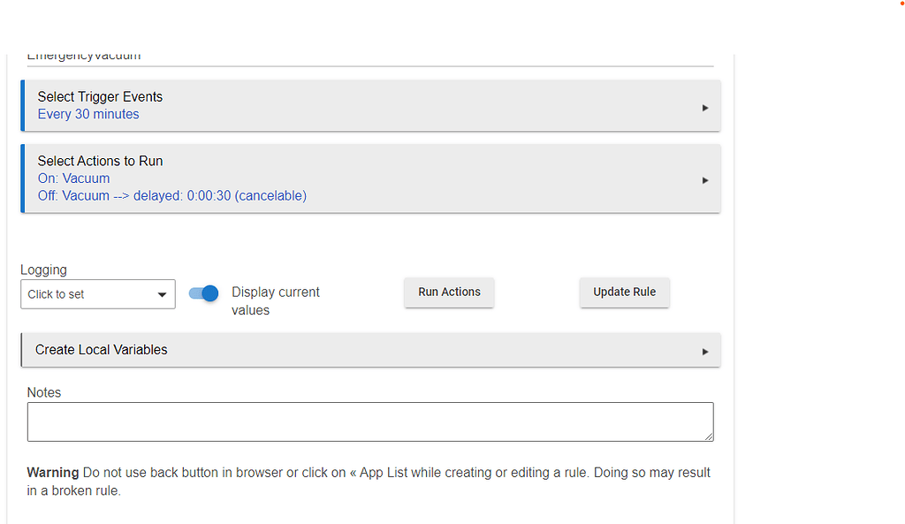The image size is (905, 524).
Task: Click the 'Off: Vacuum' delayed action line
Action: coord(171,195)
